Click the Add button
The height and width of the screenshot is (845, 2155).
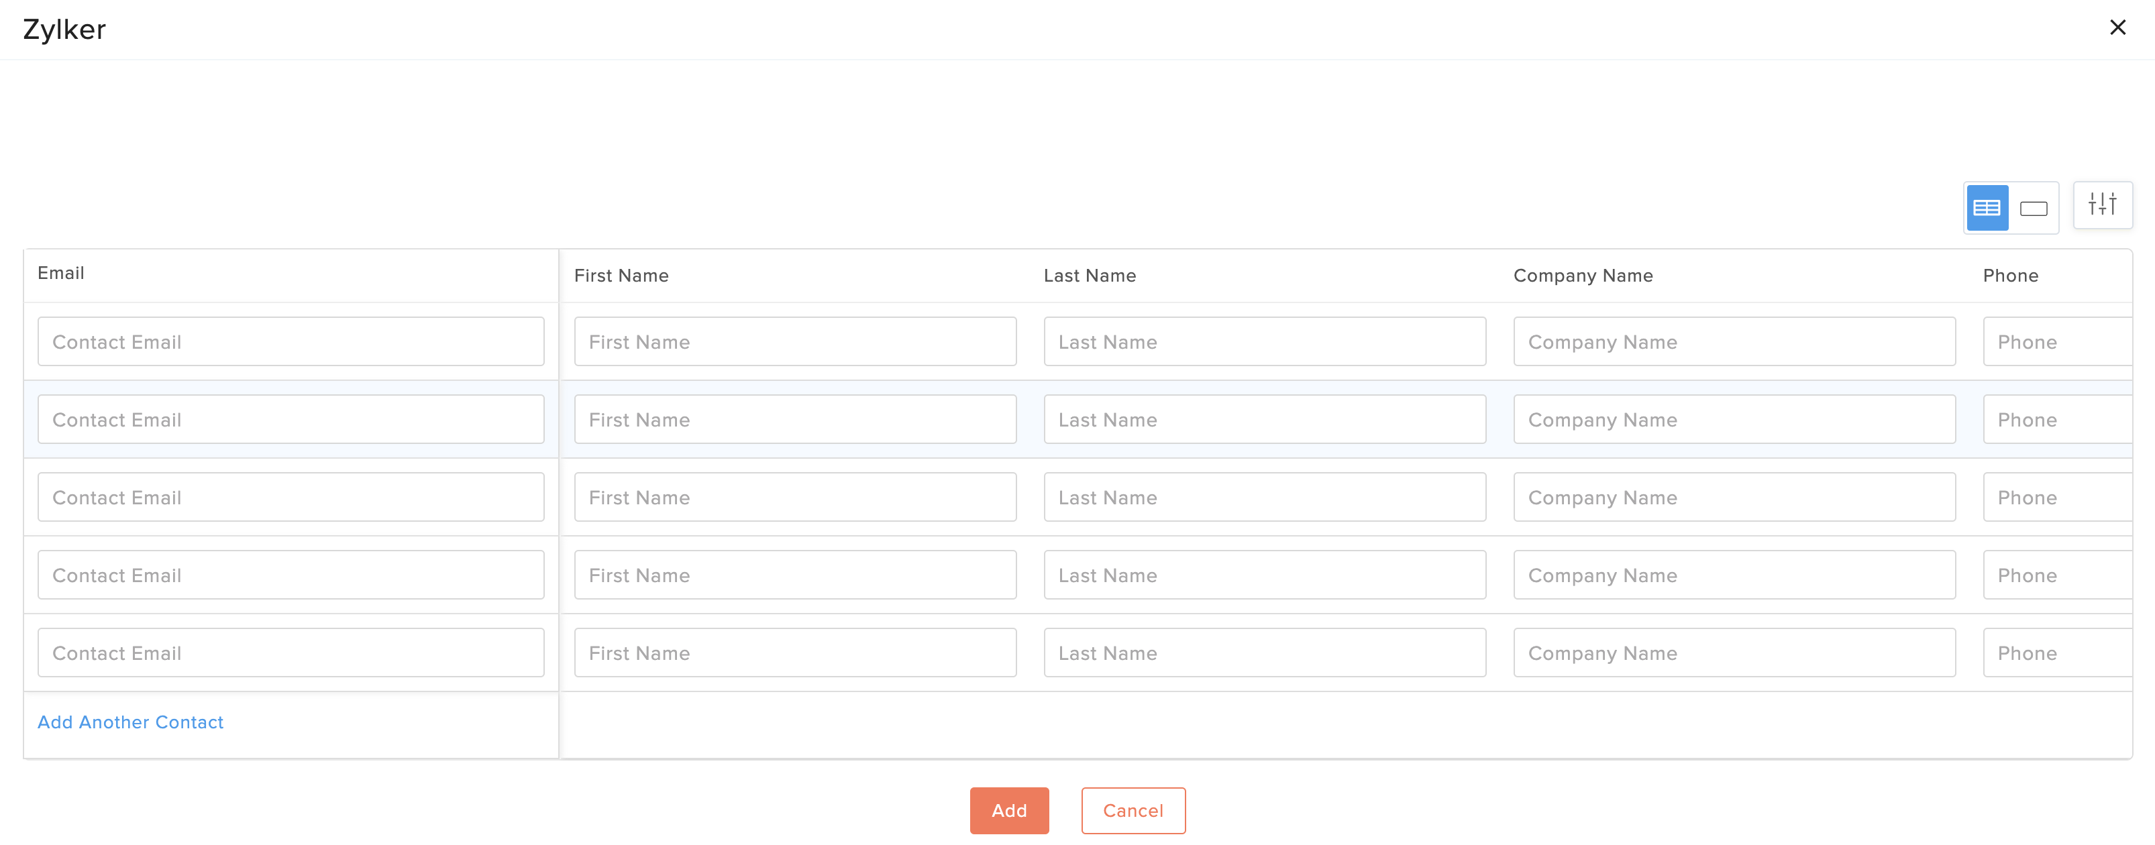pyautogui.click(x=1009, y=810)
